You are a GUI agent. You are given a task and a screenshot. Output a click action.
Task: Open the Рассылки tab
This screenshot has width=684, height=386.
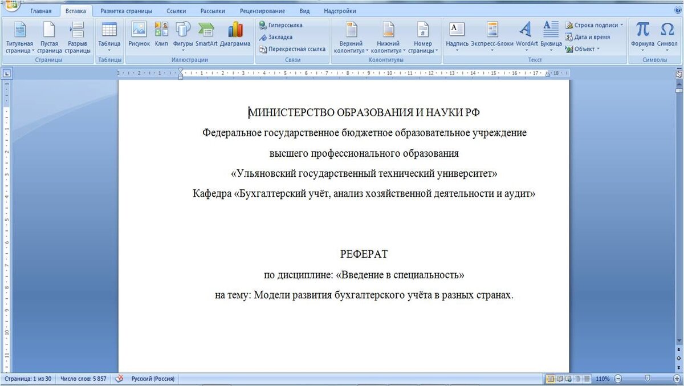coord(213,11)
